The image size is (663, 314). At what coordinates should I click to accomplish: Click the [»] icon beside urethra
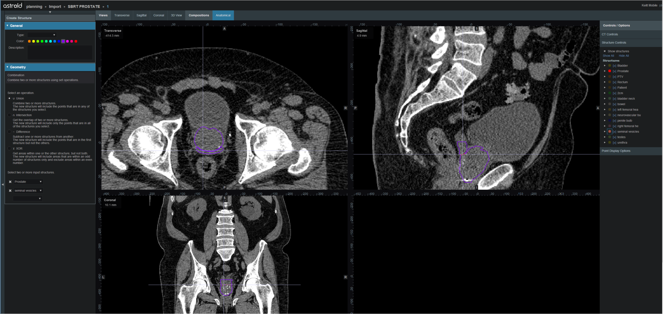[x=614, y=143]
